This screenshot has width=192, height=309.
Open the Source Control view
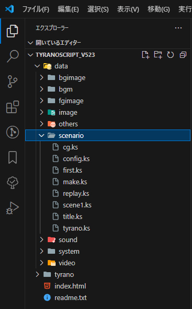13,82
